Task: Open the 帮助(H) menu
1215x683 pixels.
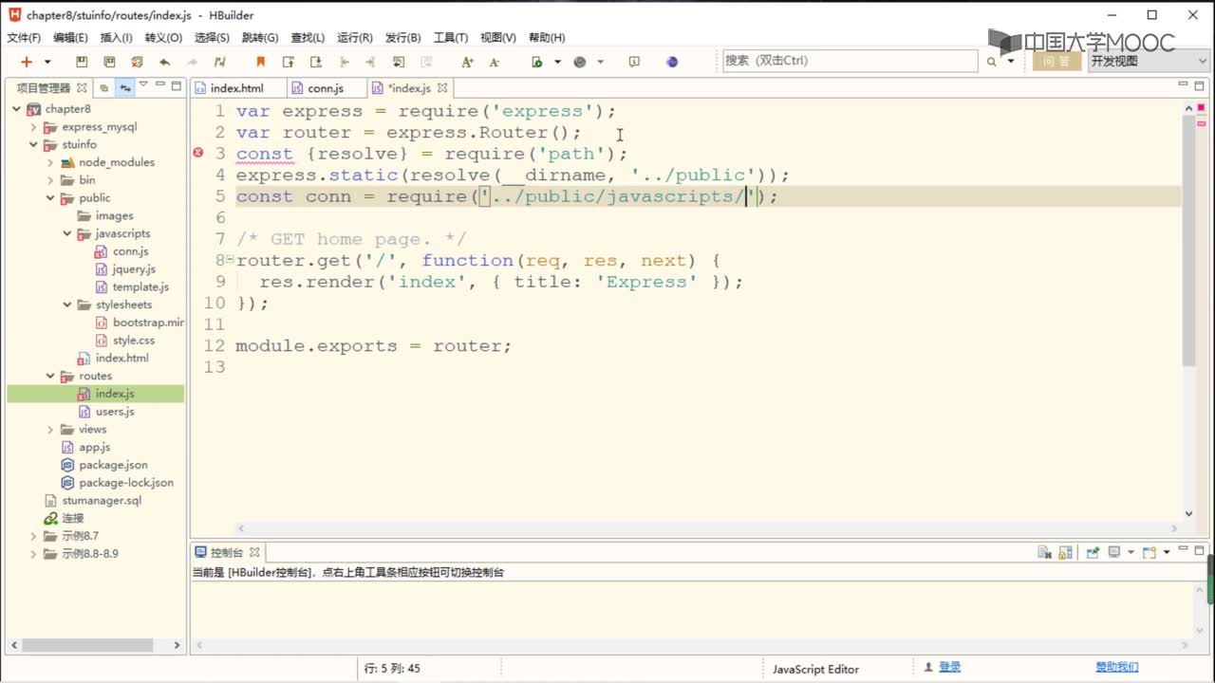Action: (547, 38)
